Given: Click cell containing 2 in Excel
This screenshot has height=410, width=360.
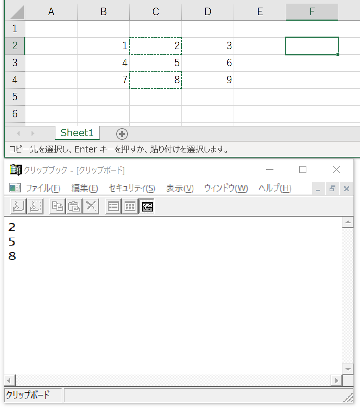Looking at the screenshot, I should (x=156, y=46).
